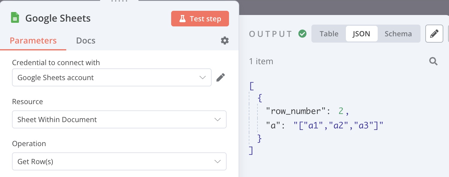Switch to the Docs tab

86,40
